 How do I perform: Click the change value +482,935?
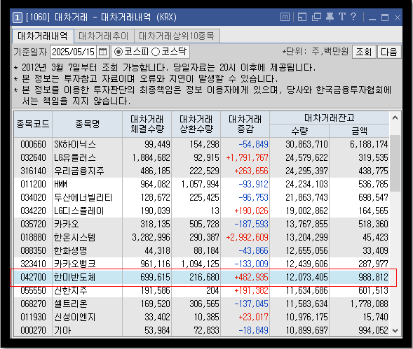tap(251, 277)
